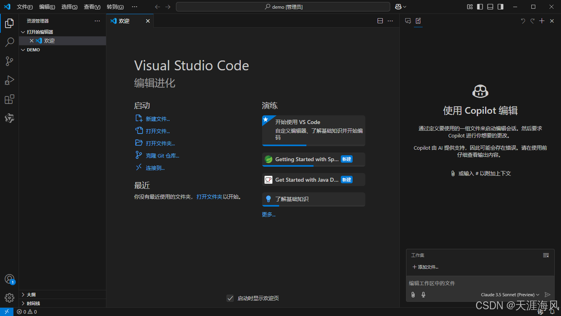Collapse the DEMO folder section
This screenshot has height=316, width=561.
[62, 50]
